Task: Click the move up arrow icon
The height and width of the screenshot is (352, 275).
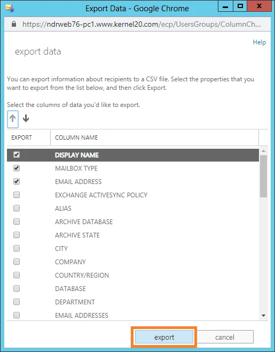Action: click(x=13, y=119)
